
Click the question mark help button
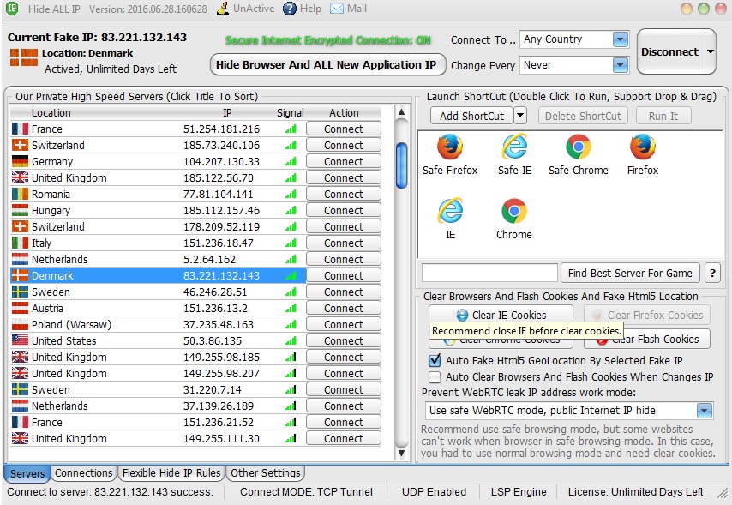tap(712, 273)
